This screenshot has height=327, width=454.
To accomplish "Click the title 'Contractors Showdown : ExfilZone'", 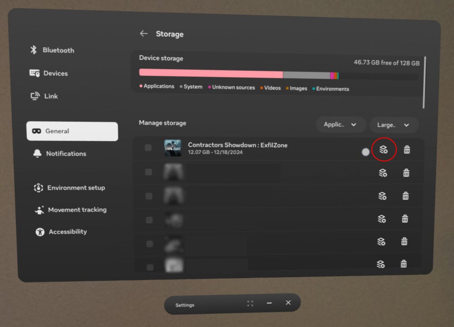I will (238, 145).
